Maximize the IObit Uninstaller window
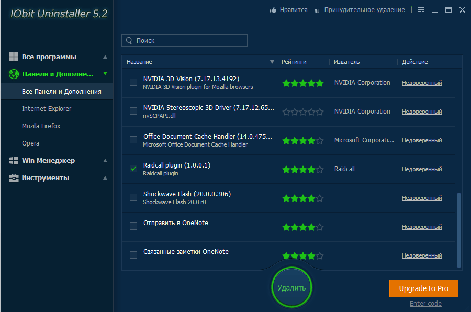 (x=448, y=10)
